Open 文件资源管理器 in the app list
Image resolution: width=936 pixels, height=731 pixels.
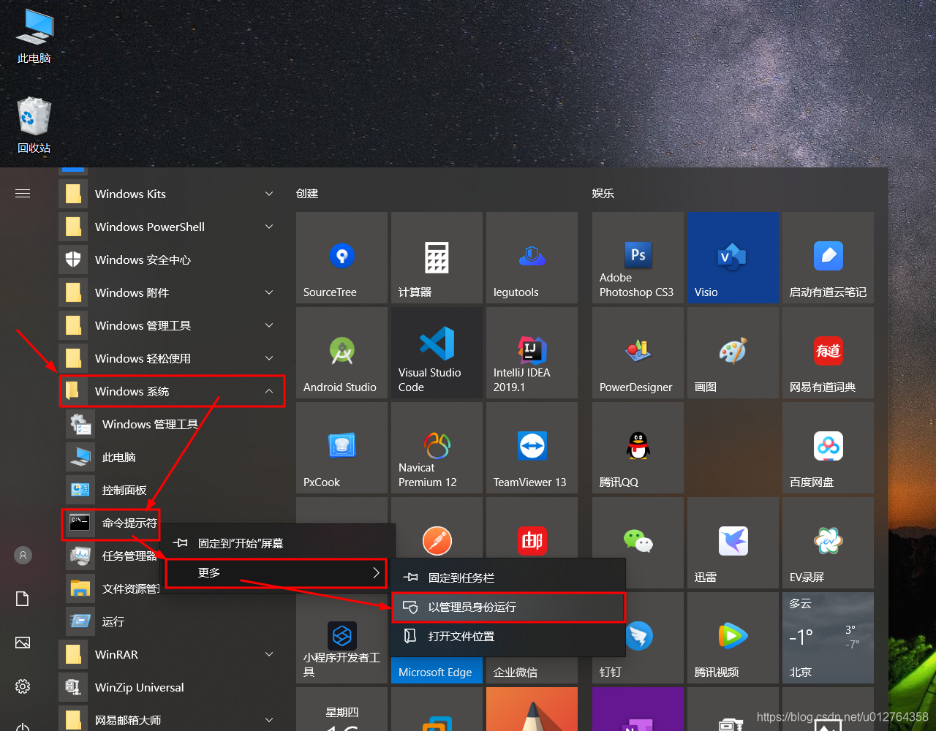pos(111,588)
